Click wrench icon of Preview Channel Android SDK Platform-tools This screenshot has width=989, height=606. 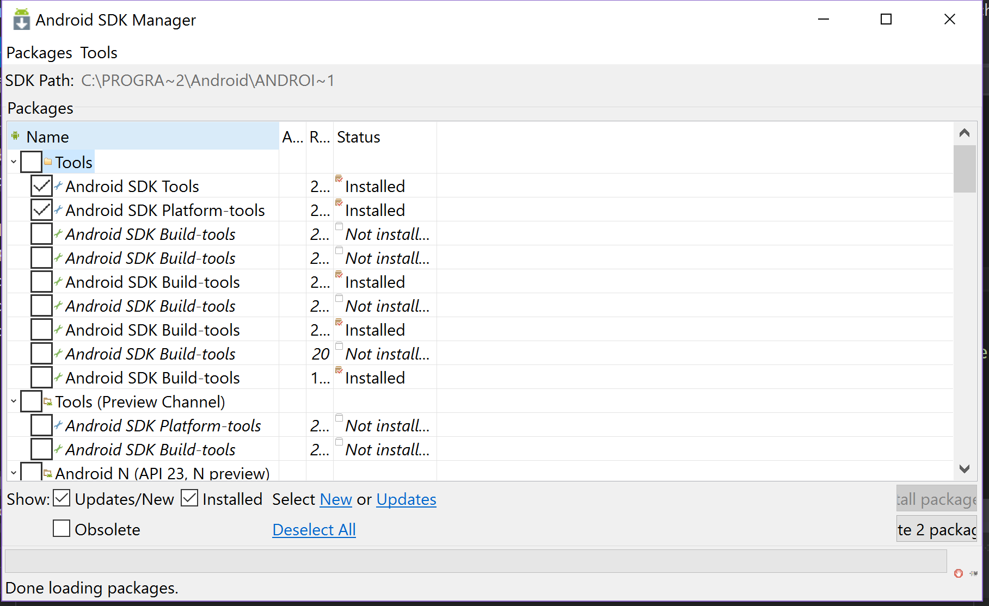[x=58, y=425]
